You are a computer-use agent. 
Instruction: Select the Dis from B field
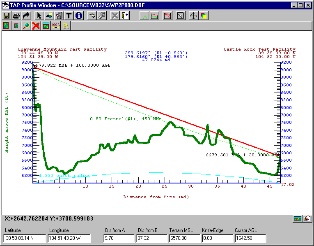152,238
